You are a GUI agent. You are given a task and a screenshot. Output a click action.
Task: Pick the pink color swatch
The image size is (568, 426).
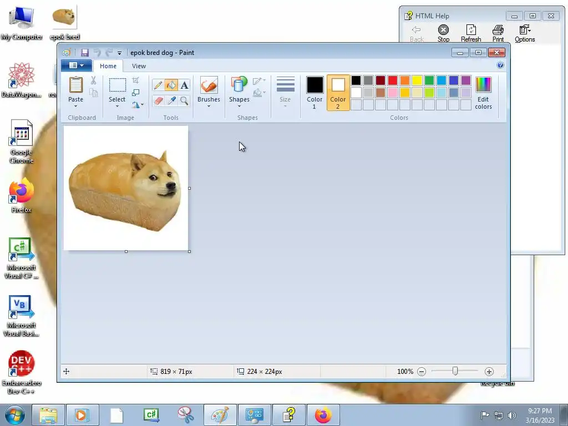(393, 93)
